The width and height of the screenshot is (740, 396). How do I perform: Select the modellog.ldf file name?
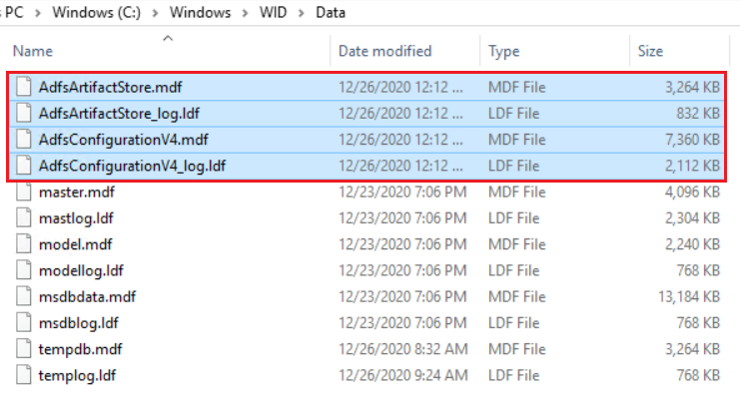click(x=81, y=270)
